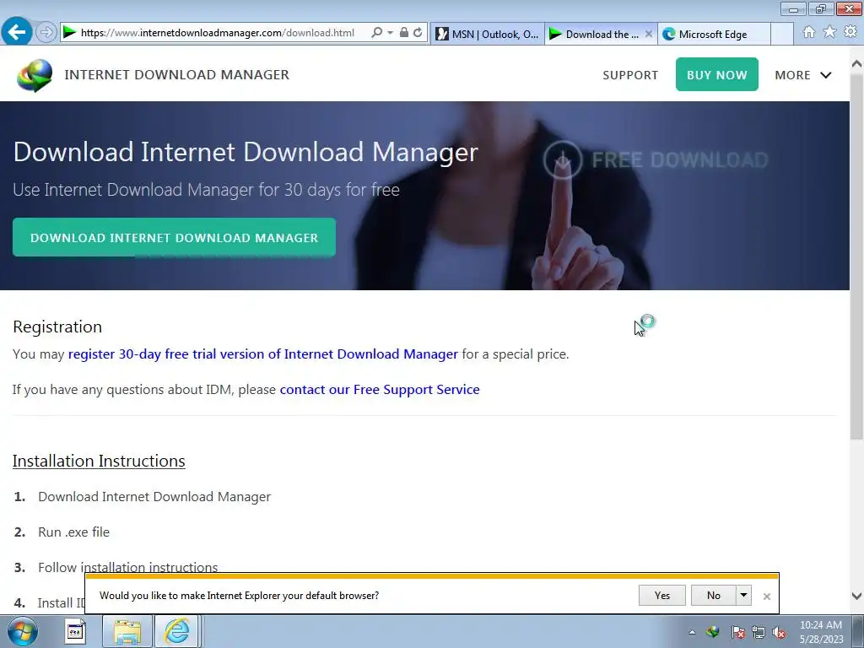This screenshot has height=648, width=864.
Task: Select the Download the... IDM tab
Action: pyautogui.click(x=595, y=34)
